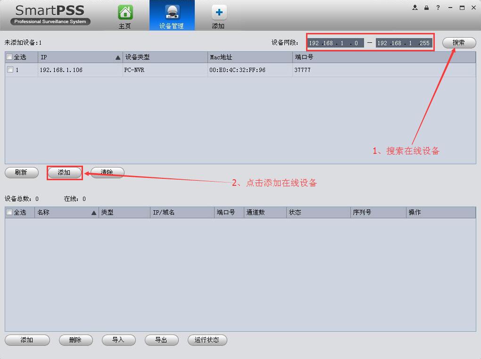Screen dimensions: 481x359
Task: Click the 设备类型 column header
Action: pos(166,57)
